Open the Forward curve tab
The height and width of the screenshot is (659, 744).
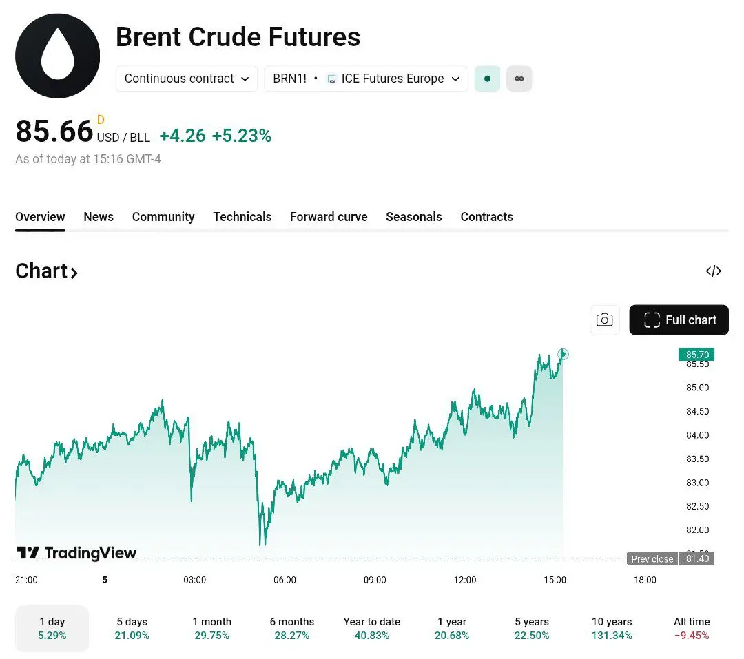[x=329, y=217]
